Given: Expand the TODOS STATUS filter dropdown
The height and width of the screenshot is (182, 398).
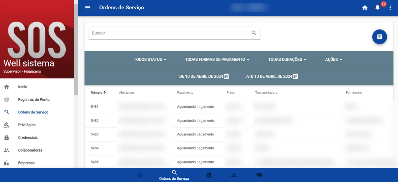Looking at the screenshot, I should [x=150, y=59].
